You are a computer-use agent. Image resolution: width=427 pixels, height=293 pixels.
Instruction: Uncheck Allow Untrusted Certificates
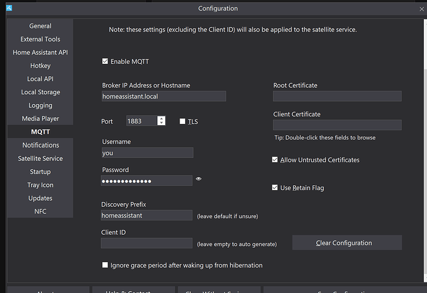(x=275, y=160)
